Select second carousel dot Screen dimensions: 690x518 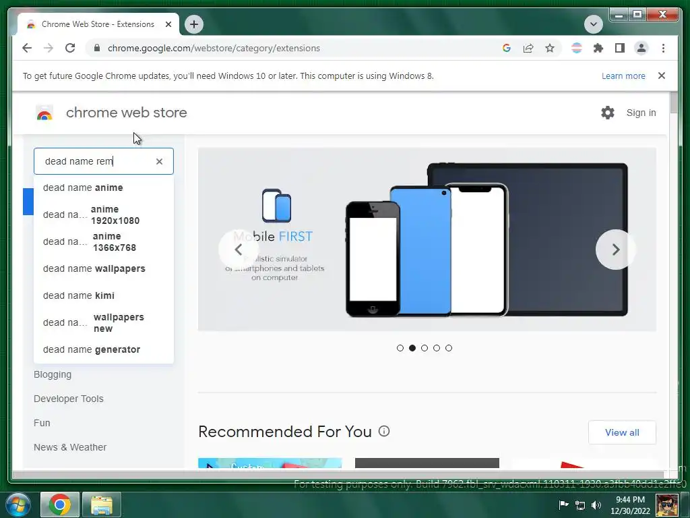coord(412,348)
